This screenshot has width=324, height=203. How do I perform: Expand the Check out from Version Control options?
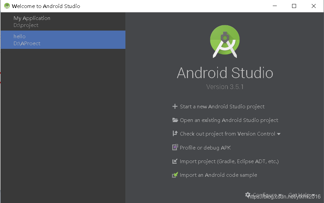pyautogui.click(x=279, y=134)
